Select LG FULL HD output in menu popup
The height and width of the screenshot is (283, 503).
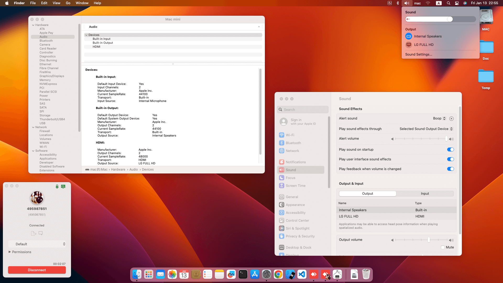[x=424, y=45]
